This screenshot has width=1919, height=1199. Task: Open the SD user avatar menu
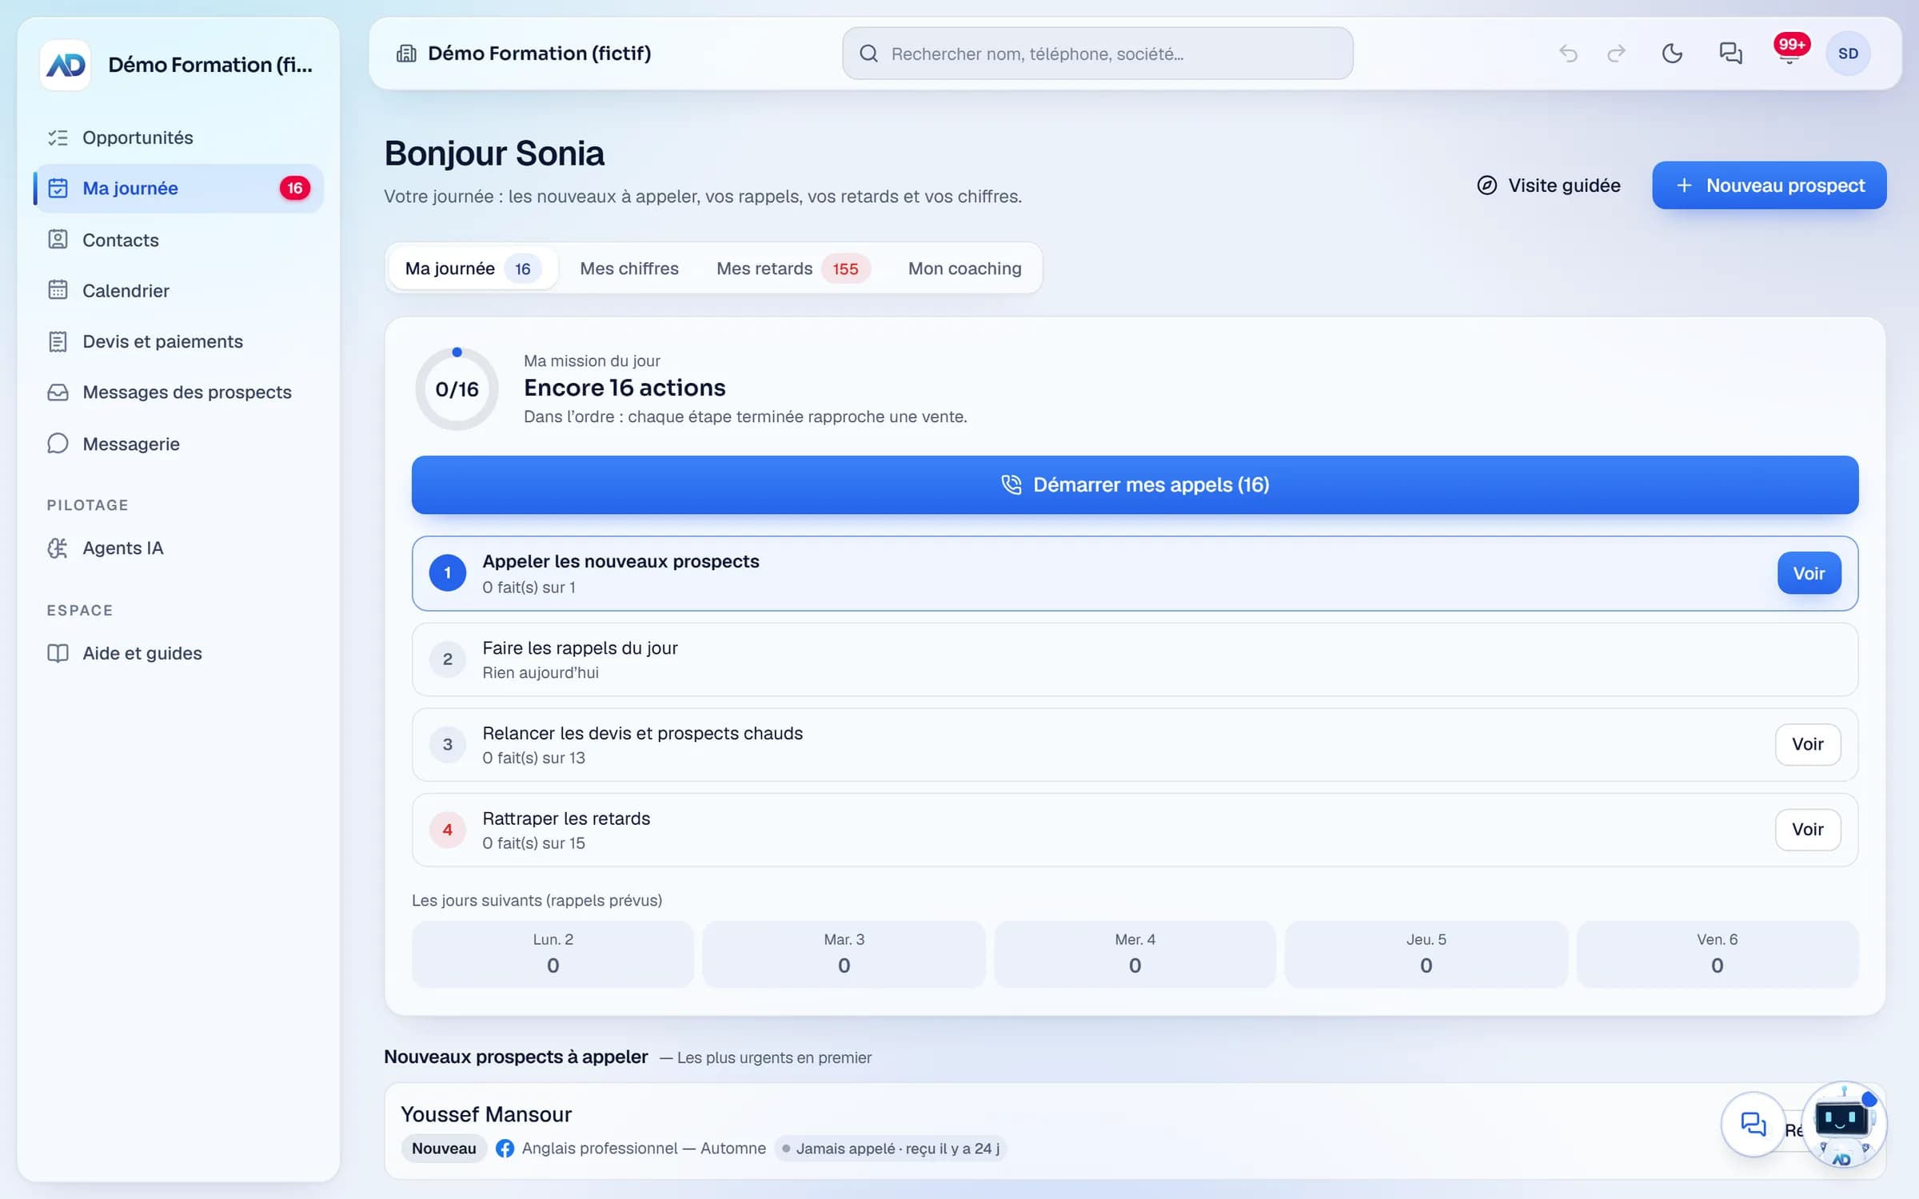pos(1848,54)
